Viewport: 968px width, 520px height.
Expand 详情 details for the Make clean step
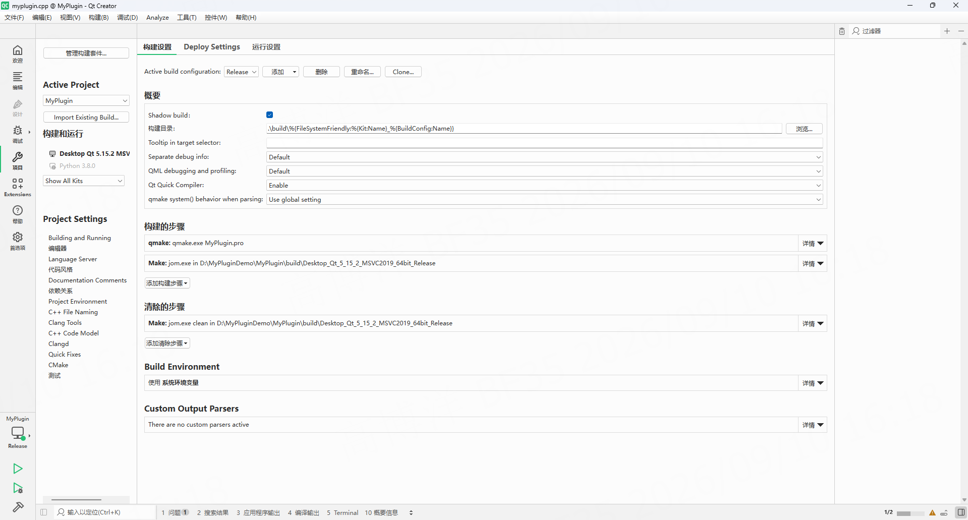coord(813,324)
